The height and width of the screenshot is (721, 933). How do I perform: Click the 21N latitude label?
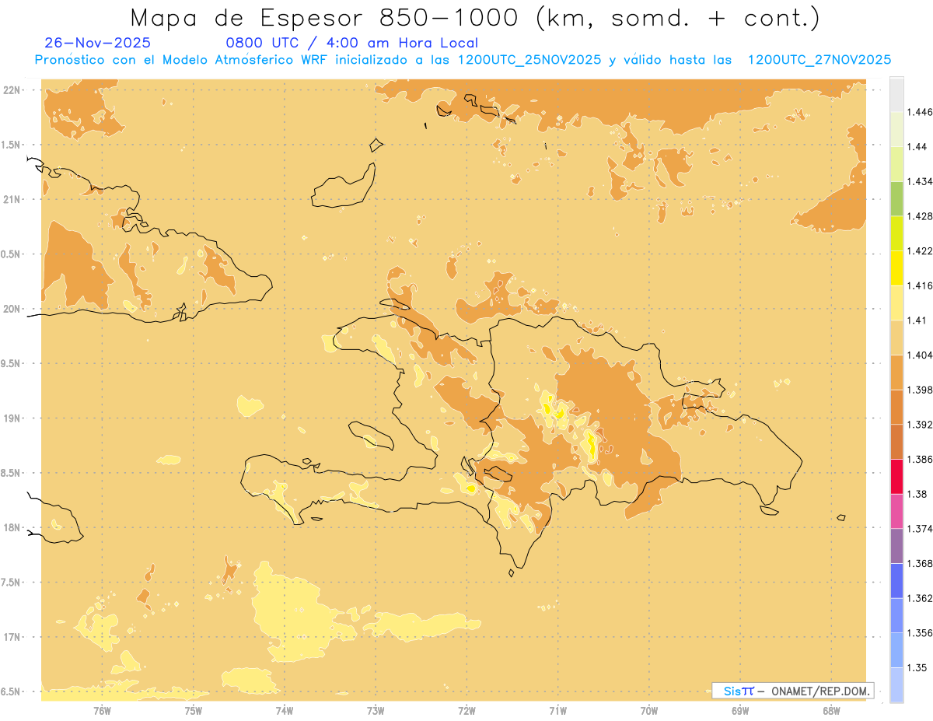[12, 199]
